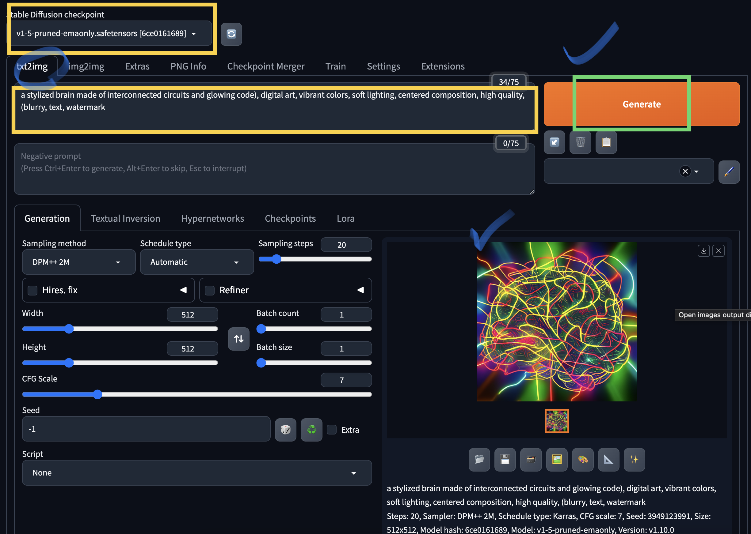
Task: Expand the Script None dropdown
Action: [x=196, y=473]
